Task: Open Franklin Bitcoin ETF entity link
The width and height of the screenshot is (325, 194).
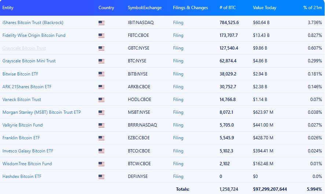Action: pos(21,138)
